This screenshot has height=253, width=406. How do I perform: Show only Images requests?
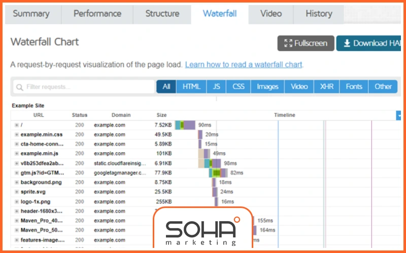click(x=267, y=87)
